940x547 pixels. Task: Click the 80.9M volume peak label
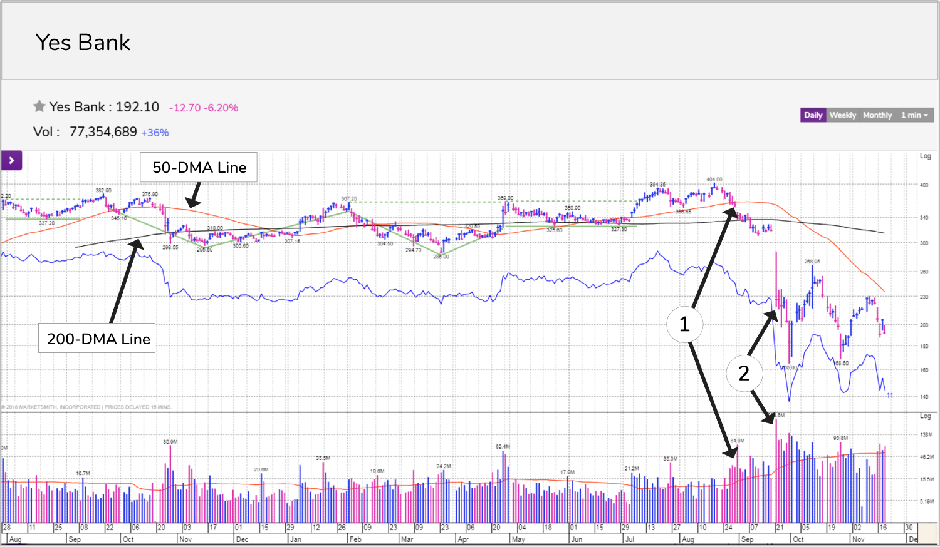click(x=170, y=442)
